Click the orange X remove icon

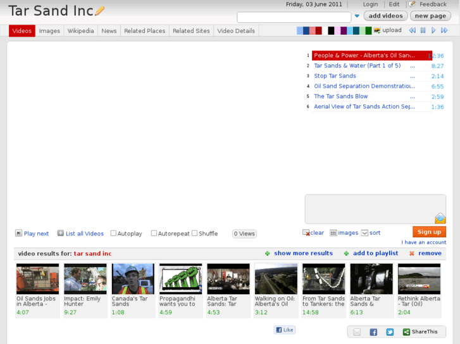[411, 253]
